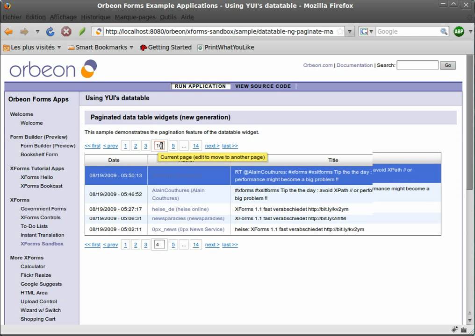Open Wizard w/ Switch in the sidebar
Screen dimensions: 475x336
41,310
